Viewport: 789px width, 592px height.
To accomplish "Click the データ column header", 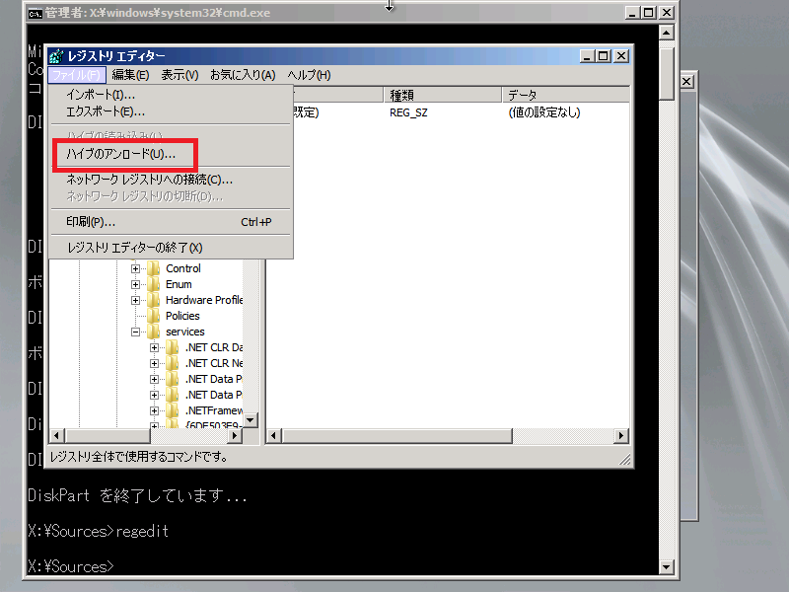I will [565, 95].
